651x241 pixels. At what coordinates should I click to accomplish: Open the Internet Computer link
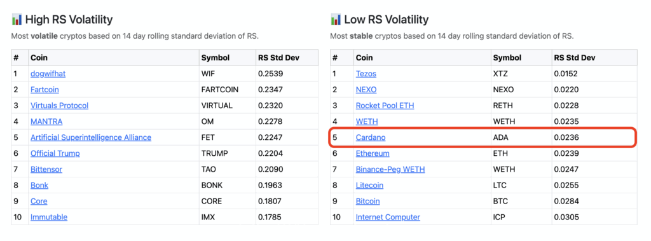click(x=388, y=217)
